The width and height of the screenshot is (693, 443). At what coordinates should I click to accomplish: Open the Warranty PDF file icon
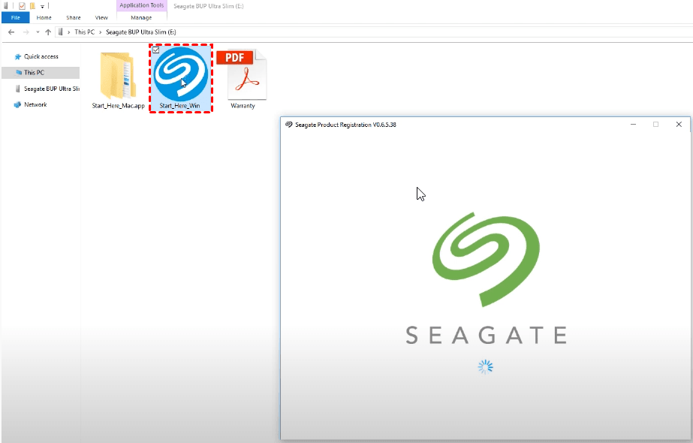(x=243, y=74)
